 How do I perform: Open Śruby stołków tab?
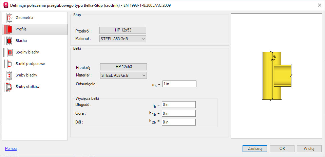(x=35, y=87)
